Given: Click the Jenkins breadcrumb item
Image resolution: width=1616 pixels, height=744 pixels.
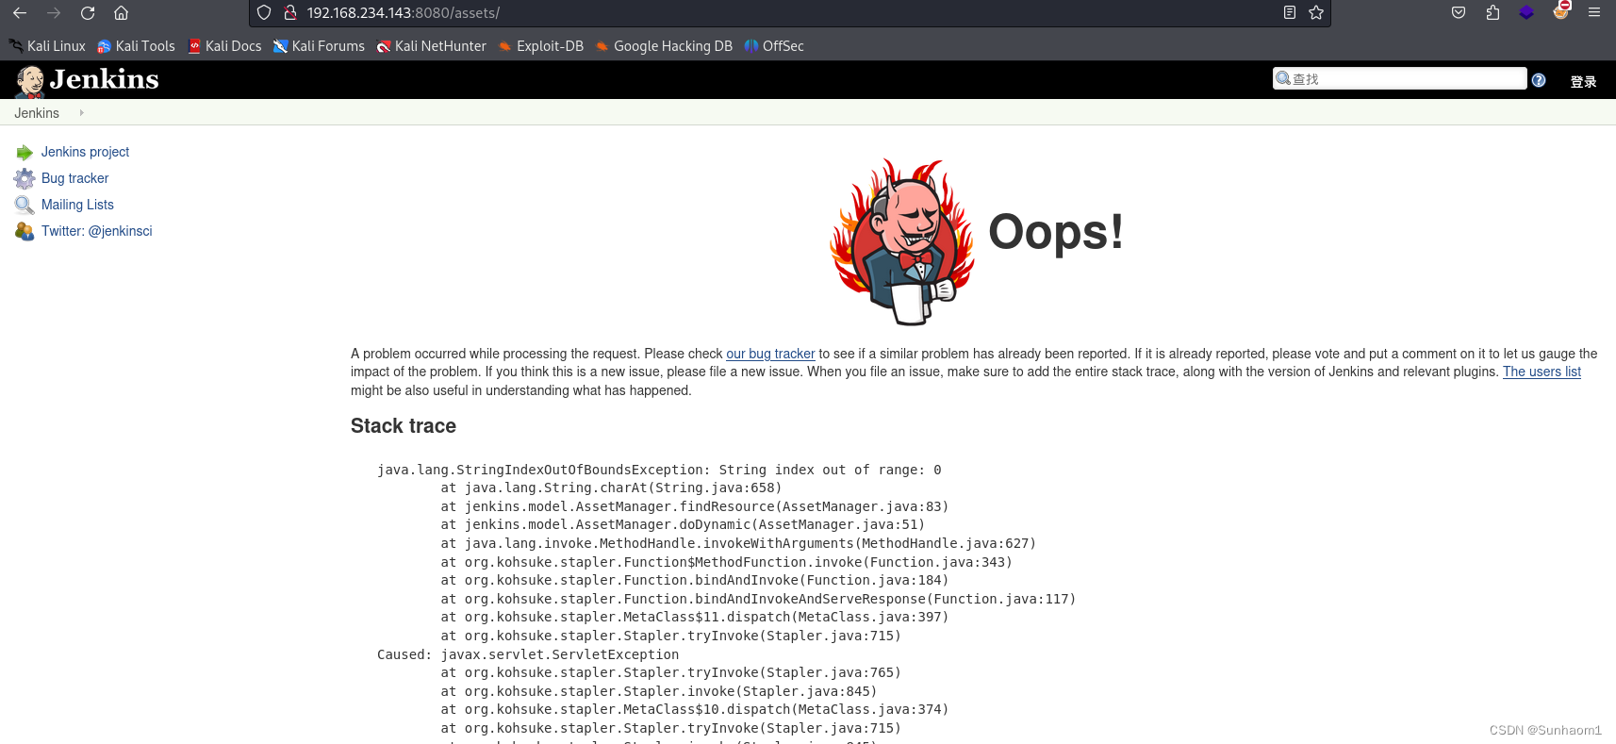Looking at the screenshot, I should [x=37, y=113].
